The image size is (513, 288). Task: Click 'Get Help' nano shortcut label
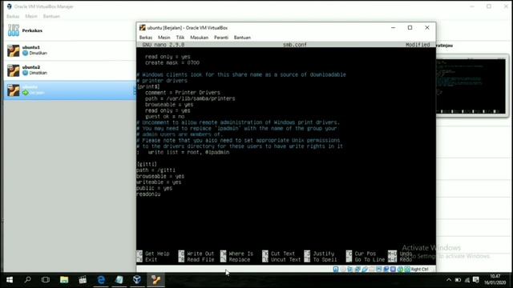click(x=157, y=254)
